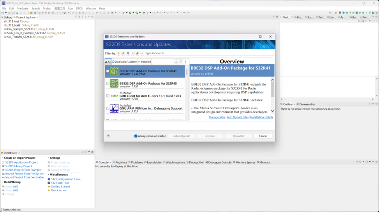Click the external tools run icon with red toolbox

click(x=137, y=12)
